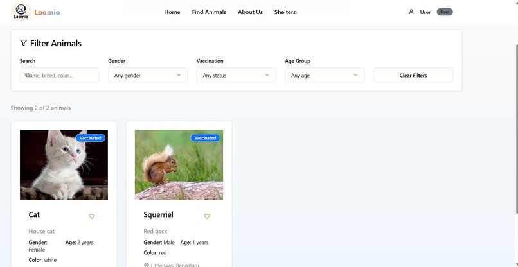The width and height of the screenshot is (518, 267).
Task: Open Find Animals menu item
Action: point(209,12)
